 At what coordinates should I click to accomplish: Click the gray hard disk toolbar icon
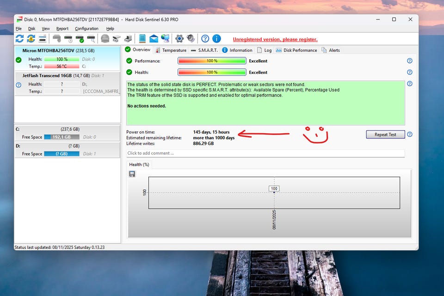click(57, 38)
